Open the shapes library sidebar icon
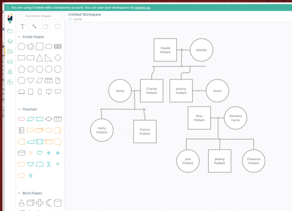This screenshot has height=211, width=292. point(10,51)
